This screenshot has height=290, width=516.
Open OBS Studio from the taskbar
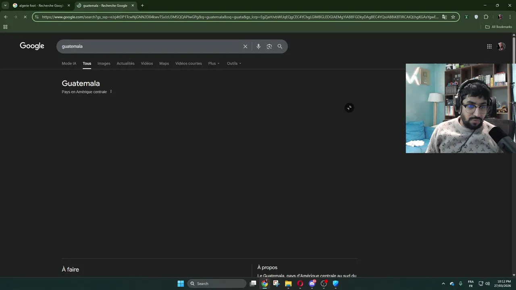pyautogui.click(x=324, y=284)
